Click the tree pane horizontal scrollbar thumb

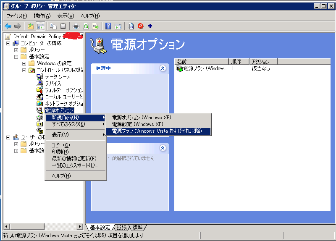coord(27,226)
